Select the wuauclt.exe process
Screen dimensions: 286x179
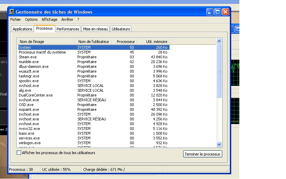click(94, 71)
